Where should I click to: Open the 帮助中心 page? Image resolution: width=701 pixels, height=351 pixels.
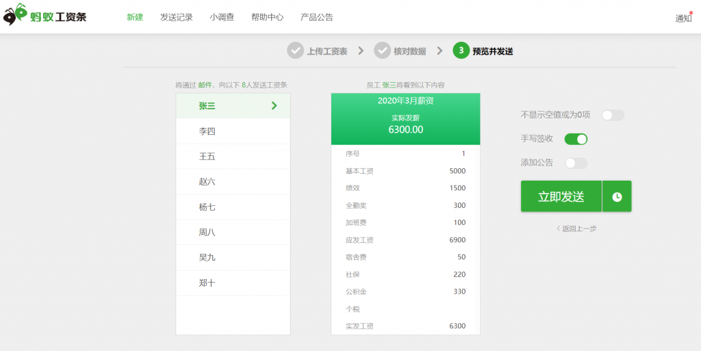point(267,17)
